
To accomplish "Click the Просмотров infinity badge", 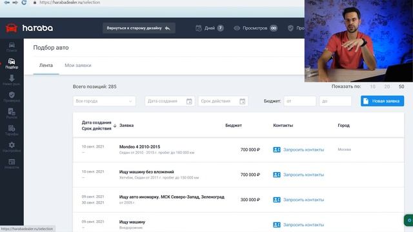I will point(274,28).
